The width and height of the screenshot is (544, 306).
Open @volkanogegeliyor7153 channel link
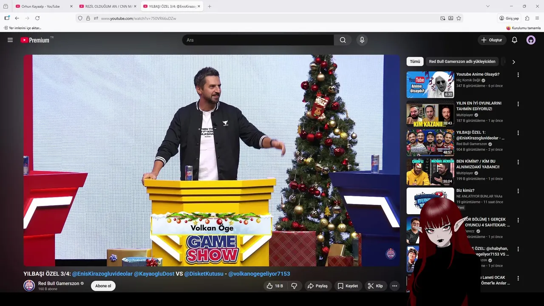[259, 274]
